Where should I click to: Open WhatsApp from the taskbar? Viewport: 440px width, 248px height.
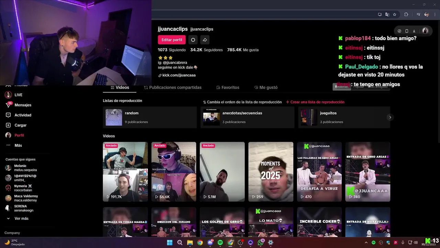(261, 242)
